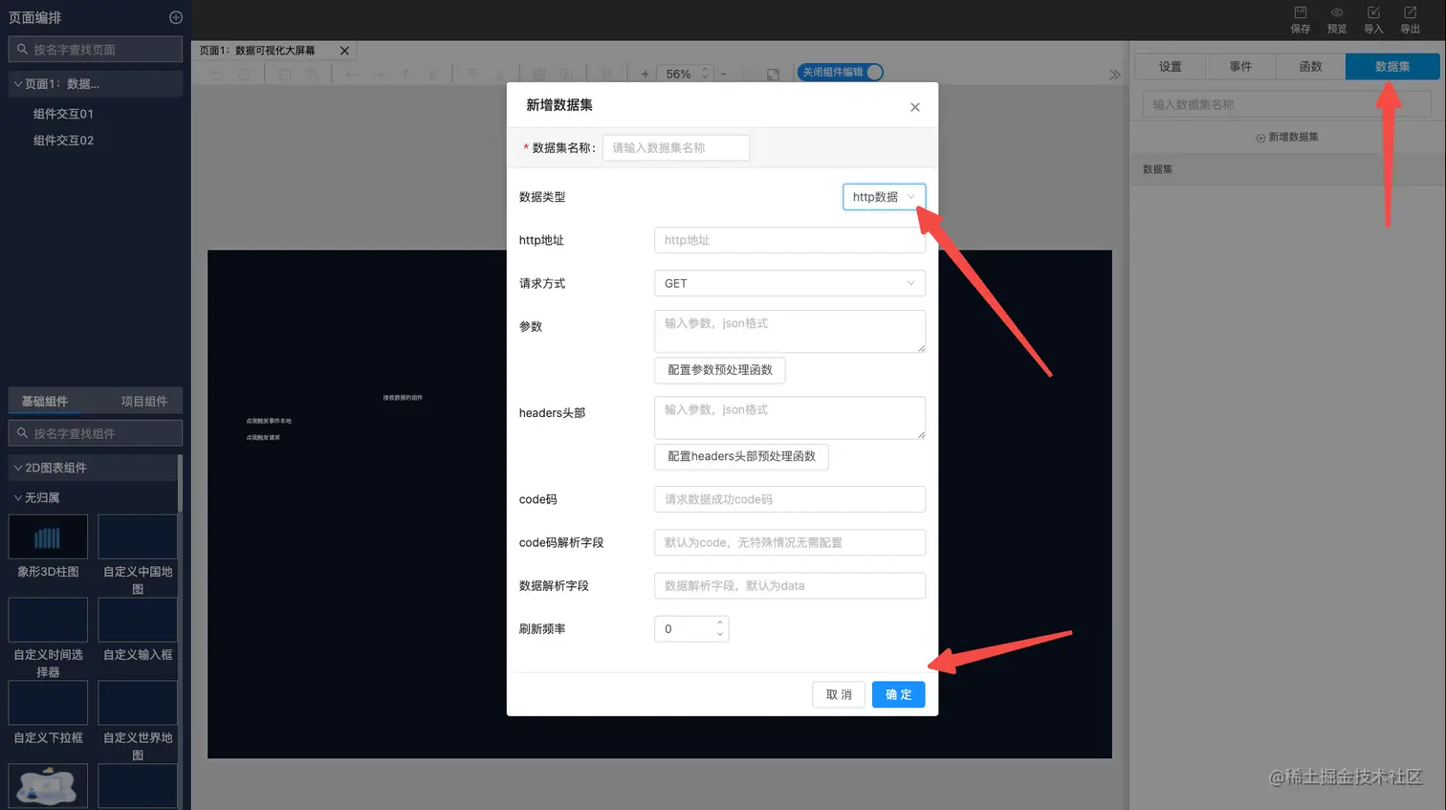1446x810 pixels.
Task: Pick the 自定义下拉框 component thumbnail
Action: 48,703
